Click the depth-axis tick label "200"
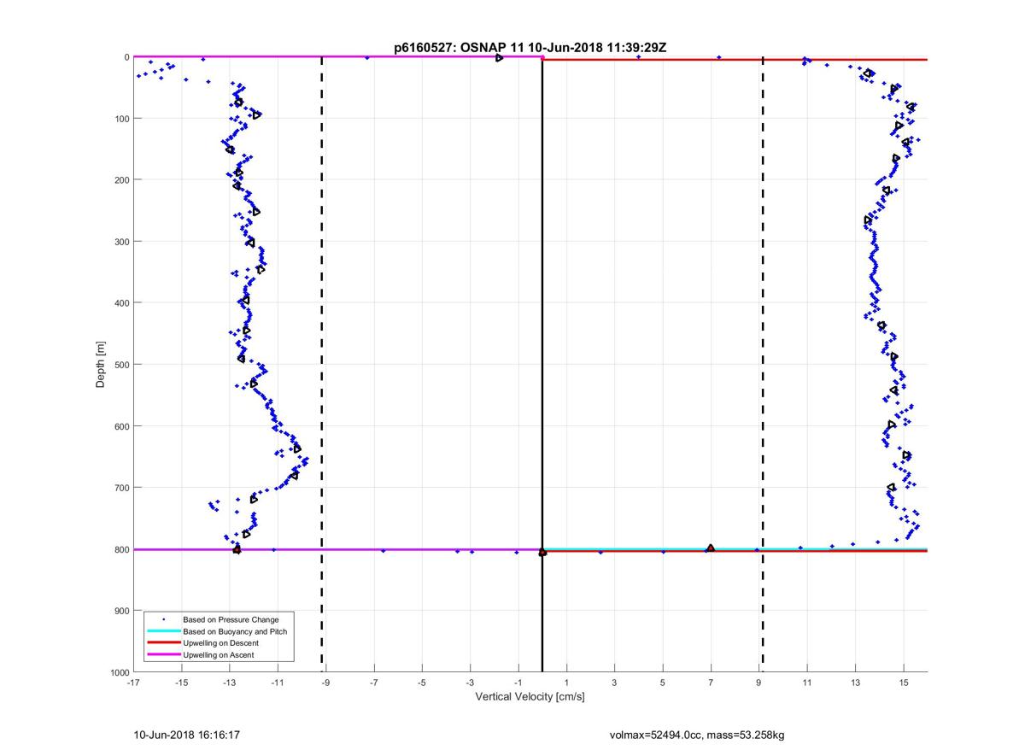The height and width of the screenshot is (756, 1025). [x=122, y=180]
